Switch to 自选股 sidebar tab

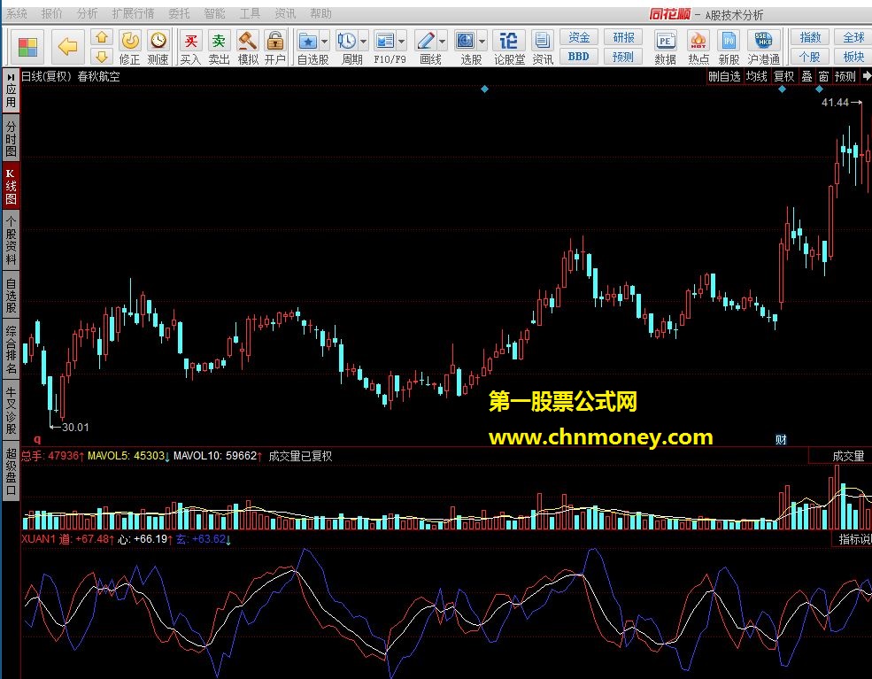pos(11,296)
